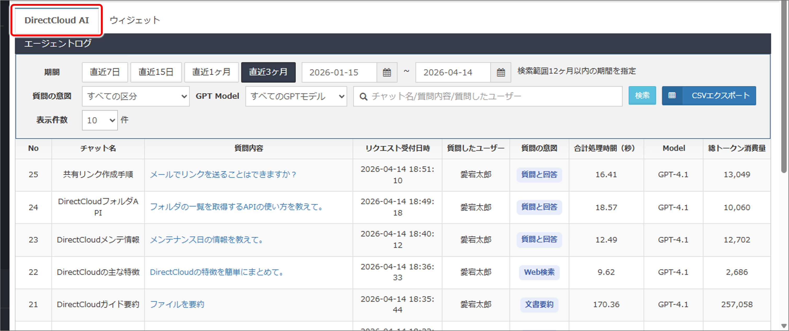Click the 総トークン消費量 column header
This screenshot has height=331, width=789.
737,148
